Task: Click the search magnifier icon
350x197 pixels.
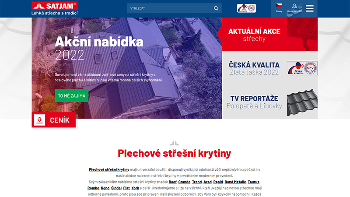Action: point(216,8)
